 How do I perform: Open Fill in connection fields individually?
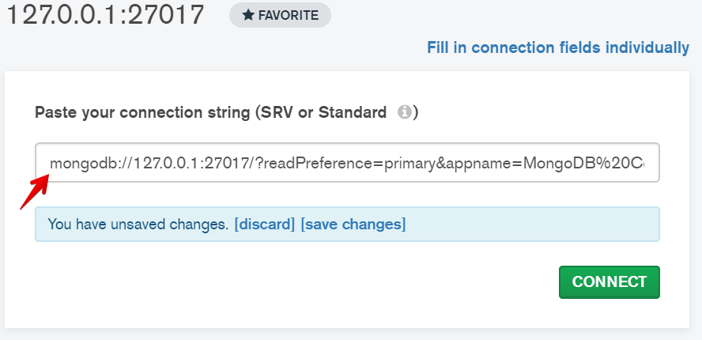[x=557, y=47]
